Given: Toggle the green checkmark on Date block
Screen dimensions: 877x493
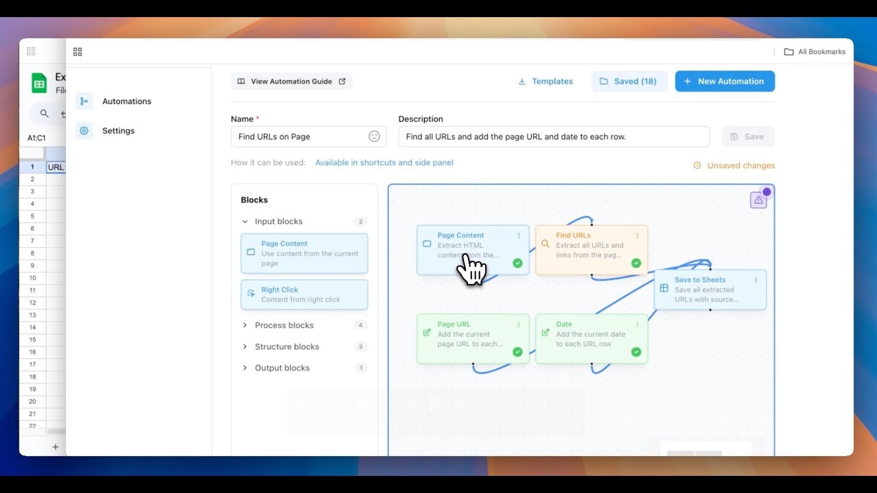Looking at the screenshot, I should coord(636,353).
